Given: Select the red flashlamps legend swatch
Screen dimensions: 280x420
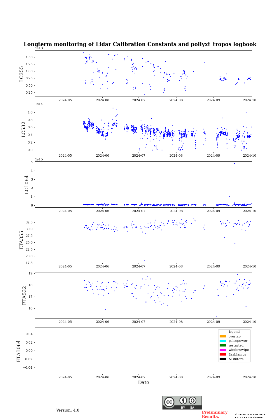Looking at the screenshot, I should click(223, 355).
